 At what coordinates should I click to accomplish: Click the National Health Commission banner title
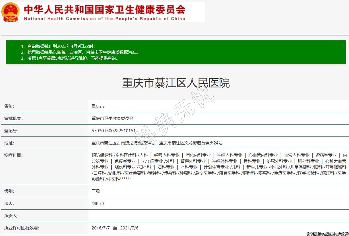(105, 12)
